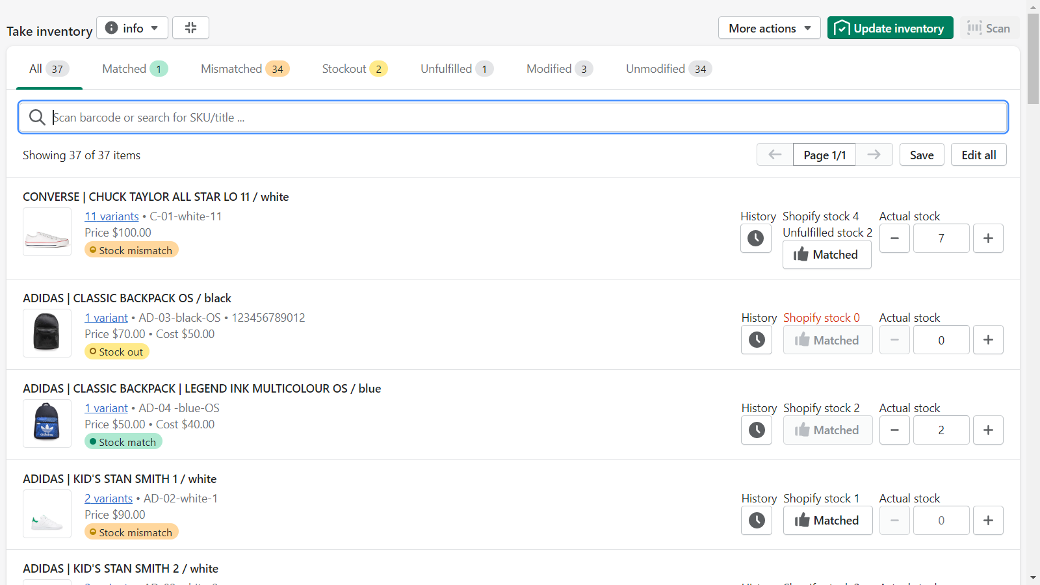View history for Kid's Stan Smith 1

757,520
